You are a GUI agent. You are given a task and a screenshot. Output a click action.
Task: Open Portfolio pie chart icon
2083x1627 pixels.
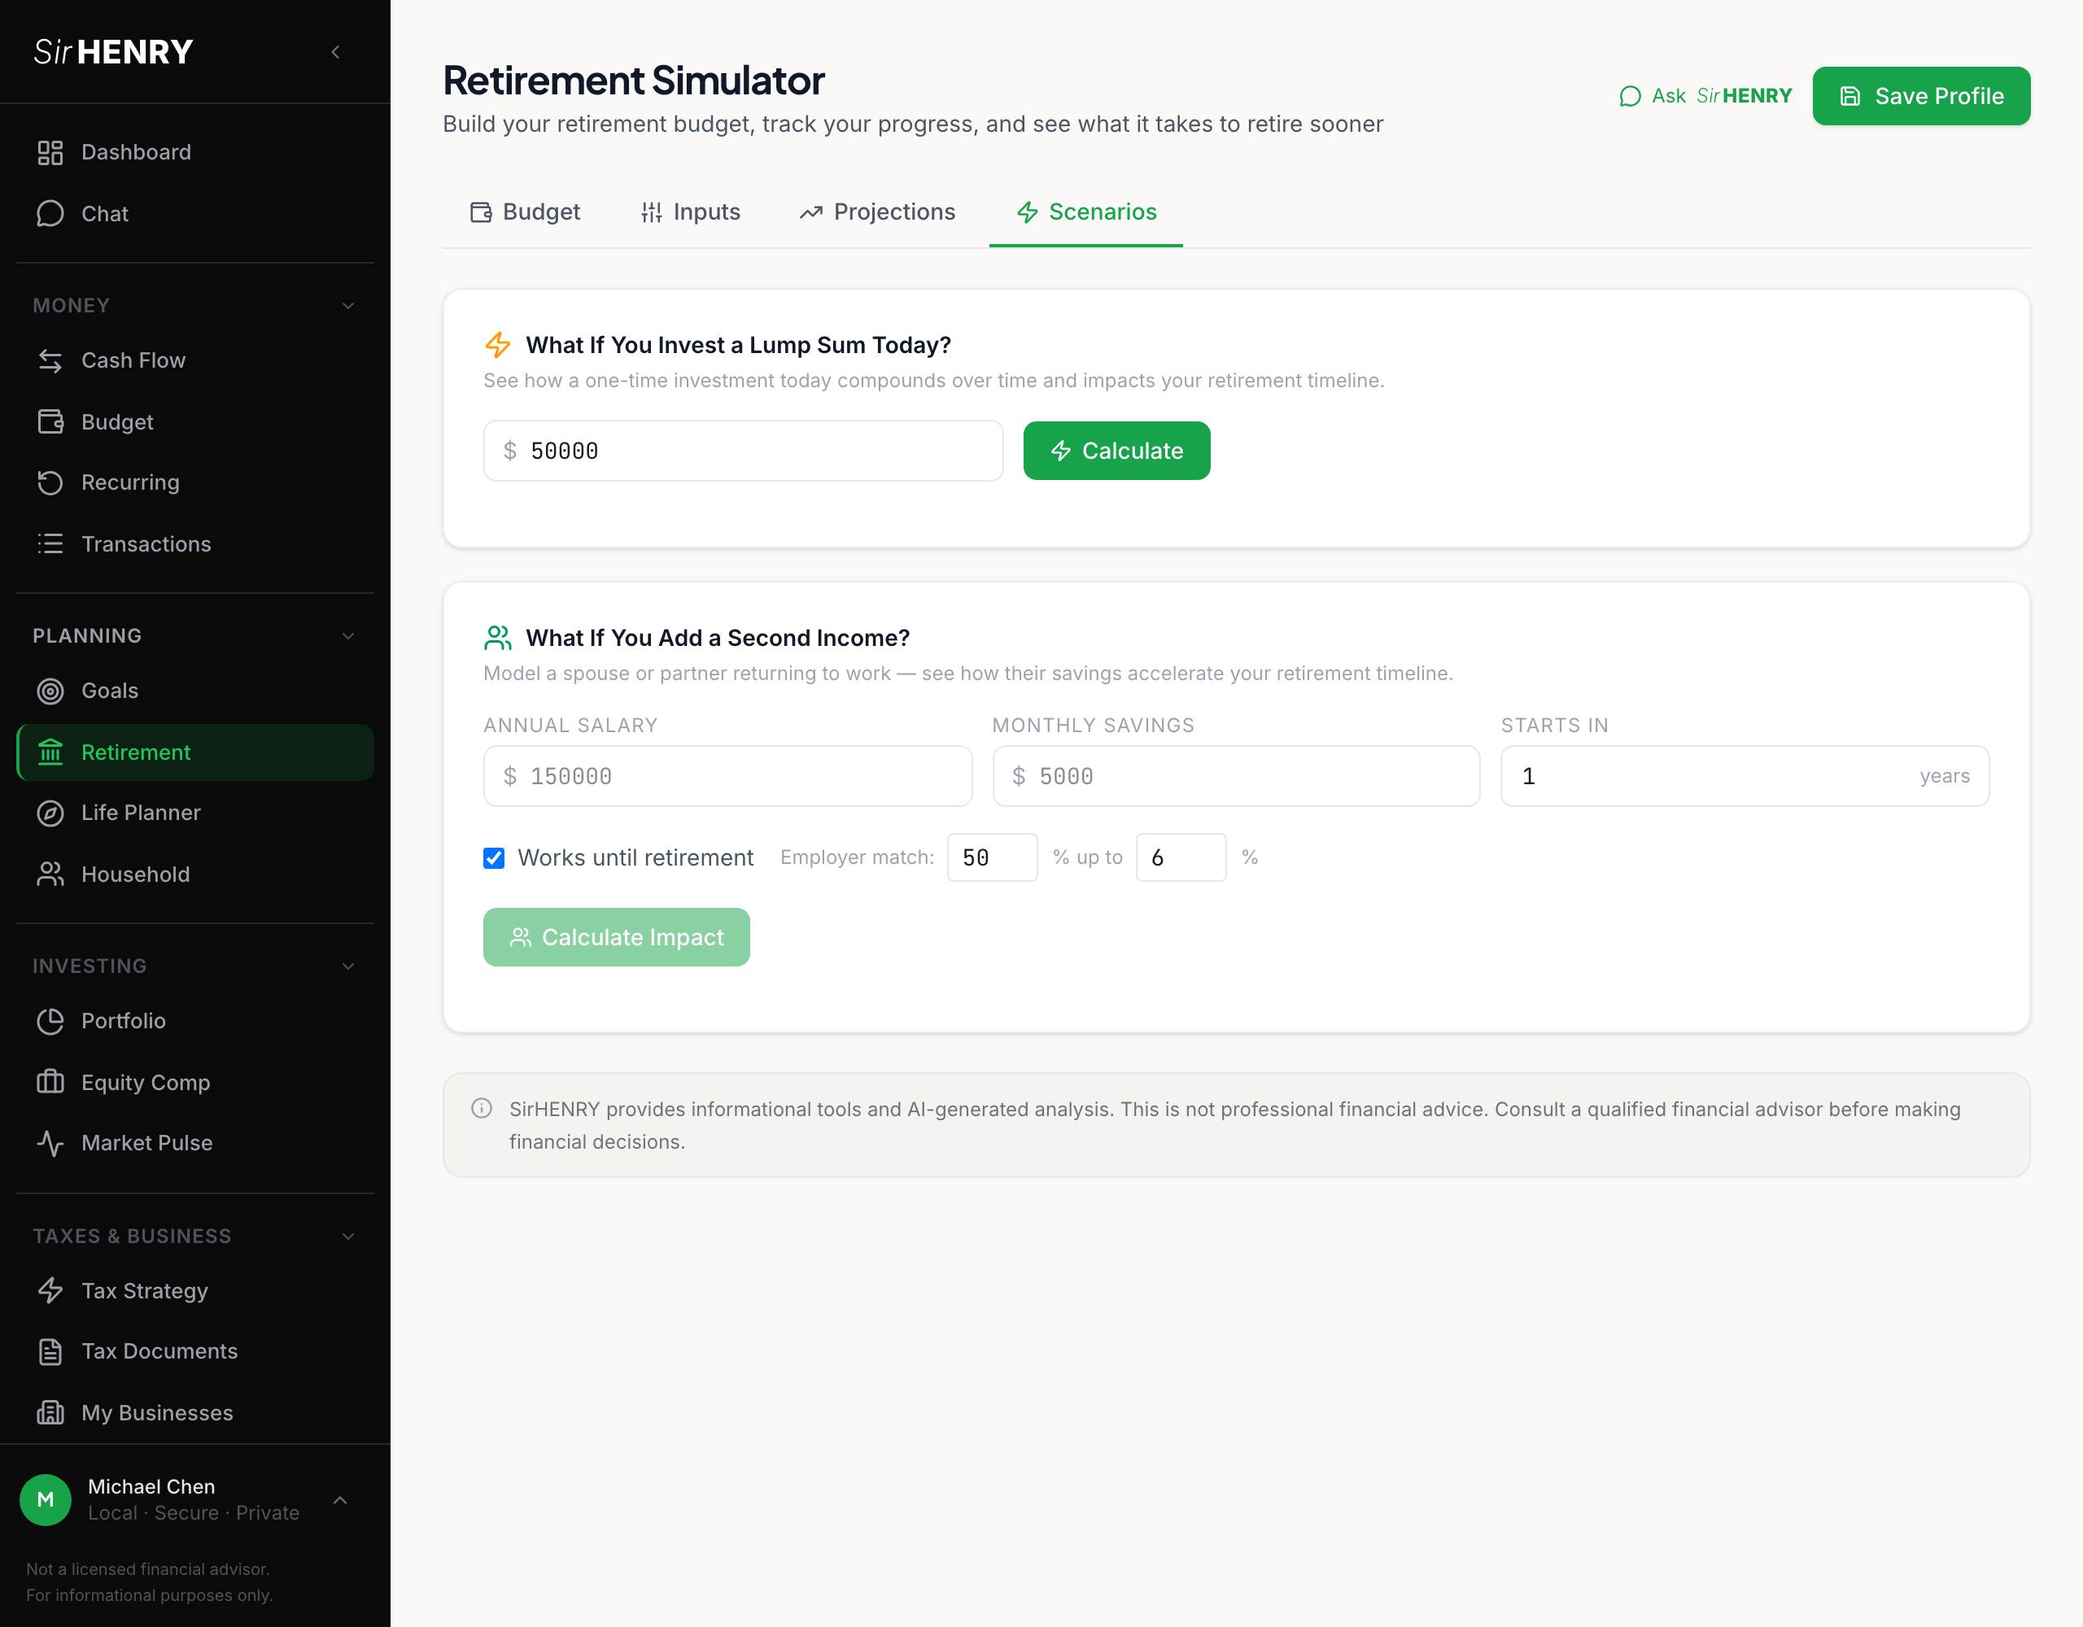pos(50,1020)
